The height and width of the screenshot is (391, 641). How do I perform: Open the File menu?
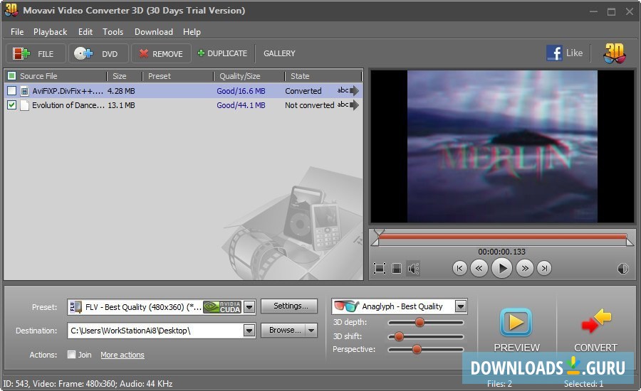tap(17, 32)
